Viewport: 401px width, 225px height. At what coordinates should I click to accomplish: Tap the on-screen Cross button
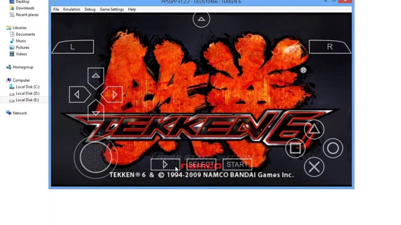[x=314, y=167]
